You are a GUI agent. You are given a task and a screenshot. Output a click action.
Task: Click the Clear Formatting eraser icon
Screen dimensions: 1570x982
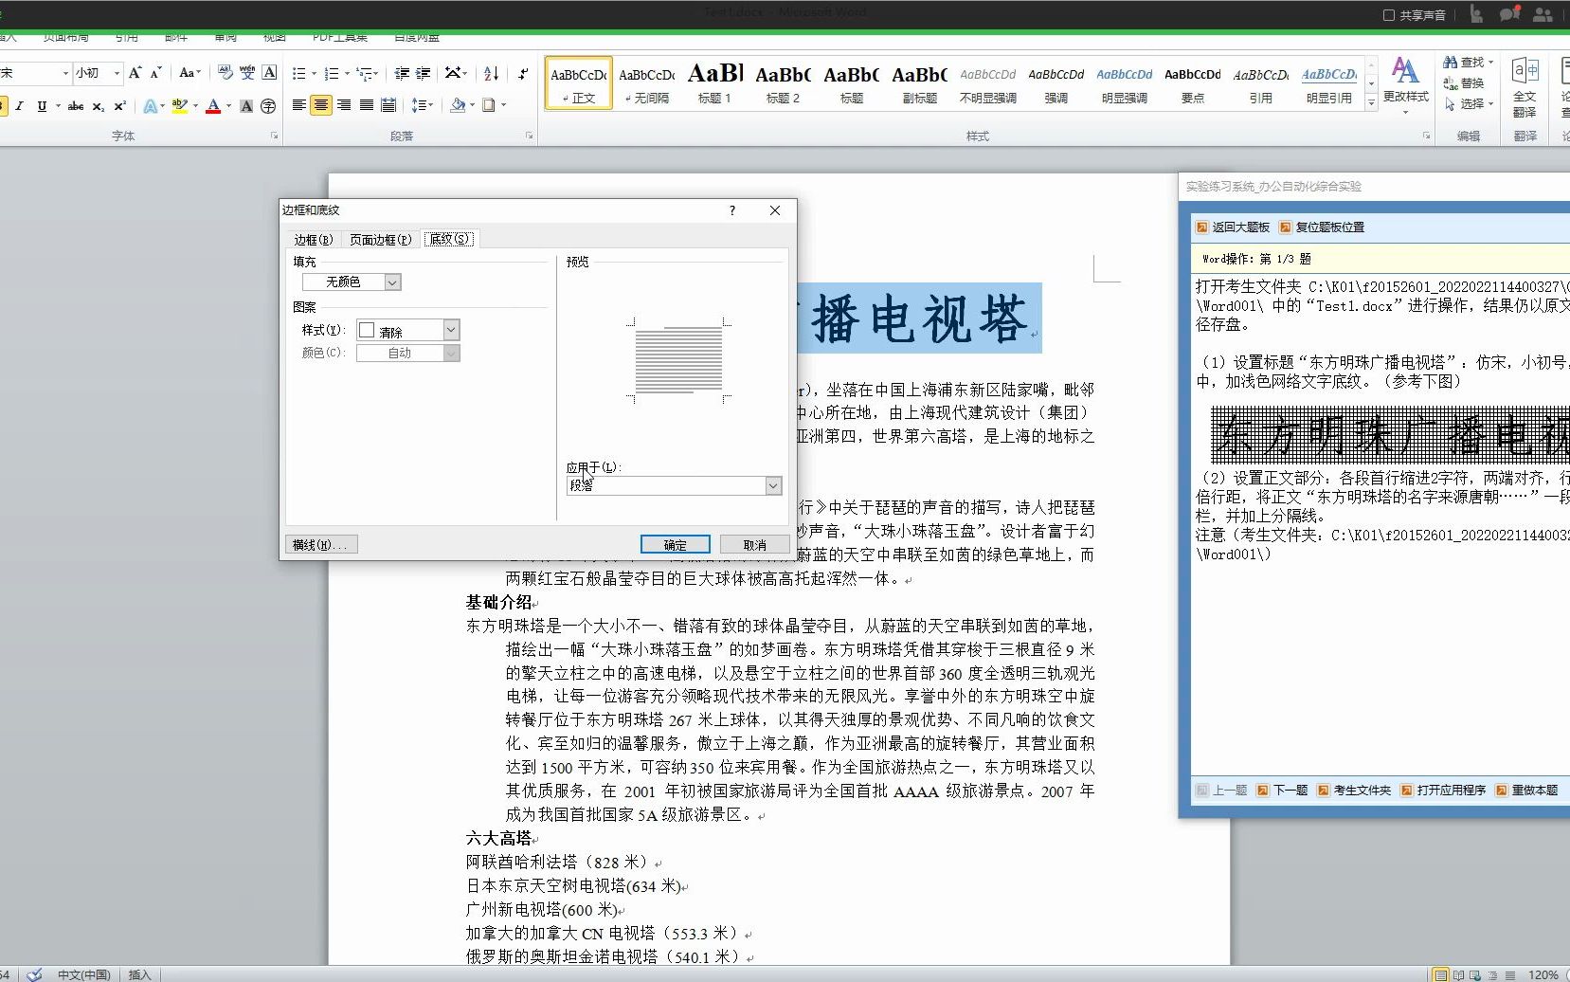225,73
